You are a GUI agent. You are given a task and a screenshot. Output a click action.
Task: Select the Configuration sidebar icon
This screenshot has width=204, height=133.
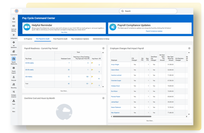tap(14, 36)
